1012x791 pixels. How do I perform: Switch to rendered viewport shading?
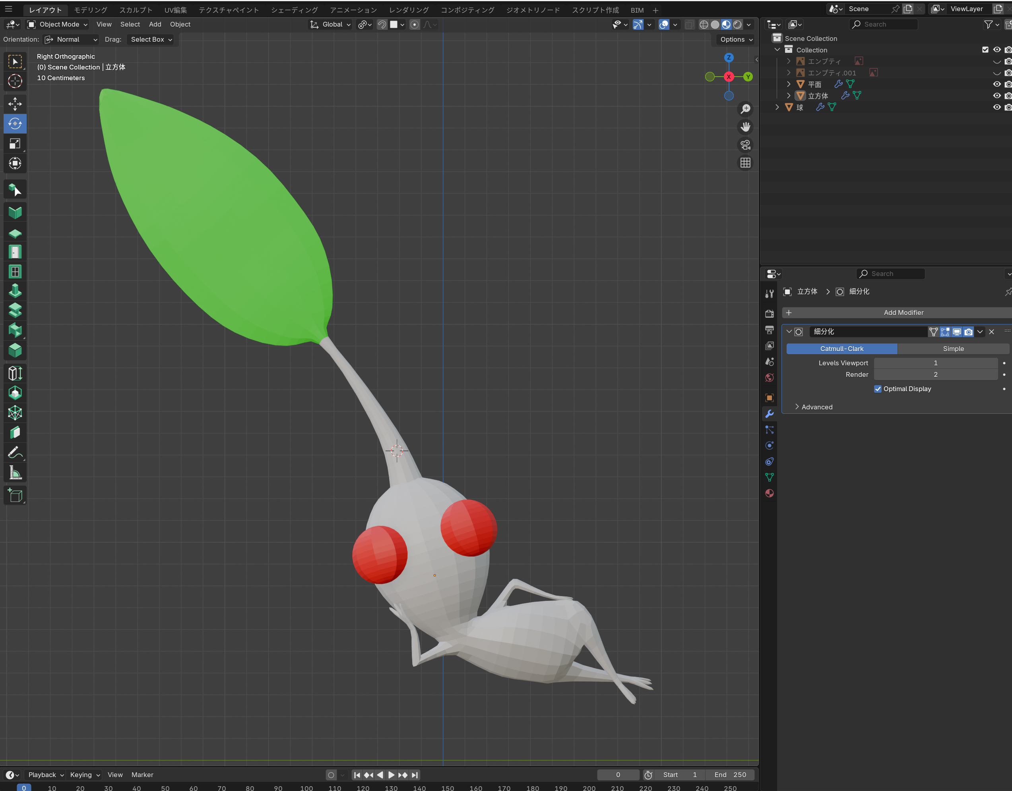[737, 25]
